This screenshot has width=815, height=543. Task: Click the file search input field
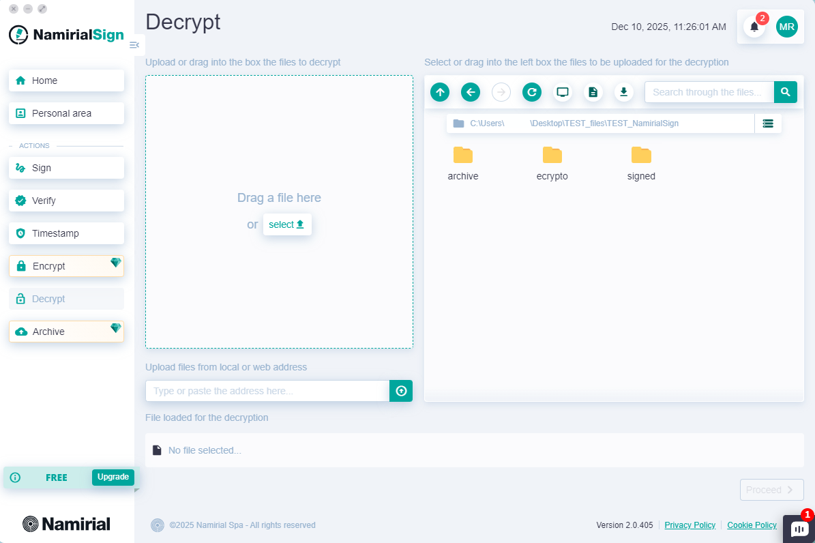[x=709, y=92]
